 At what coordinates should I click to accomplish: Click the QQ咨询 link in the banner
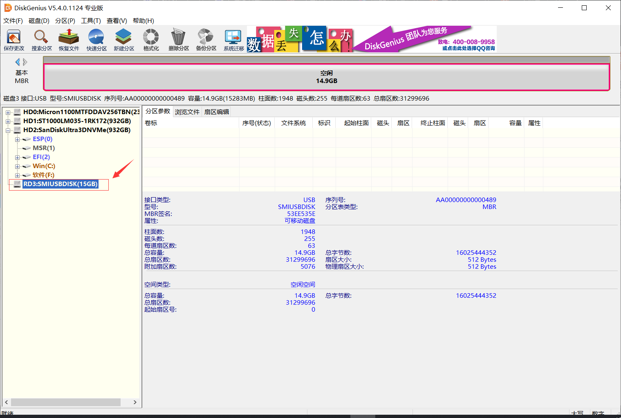point(469,49)
